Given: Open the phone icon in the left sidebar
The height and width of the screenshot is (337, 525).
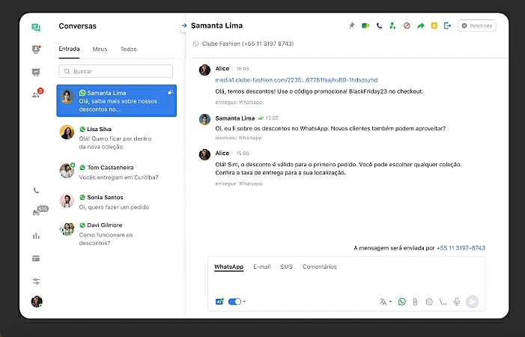Looking at the screenshot, I should pos(36,190).
